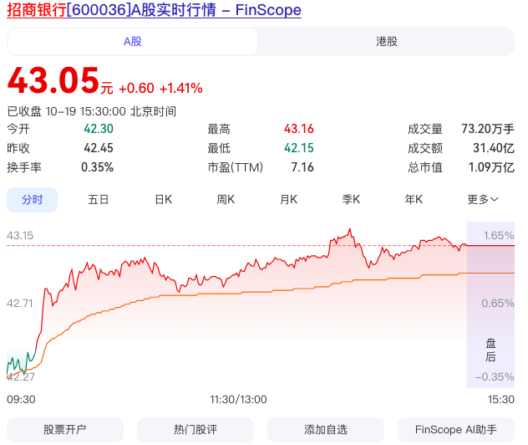The width and height of the screenshot is (528, 445).
Task: Switch to the A股 tab
Action: pyautogui.click(x=132, y=42)
